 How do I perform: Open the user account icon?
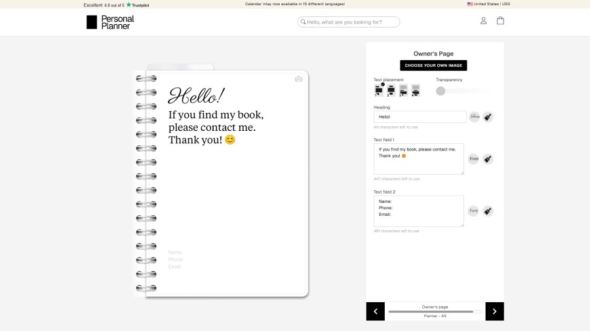tap(483, 21)
